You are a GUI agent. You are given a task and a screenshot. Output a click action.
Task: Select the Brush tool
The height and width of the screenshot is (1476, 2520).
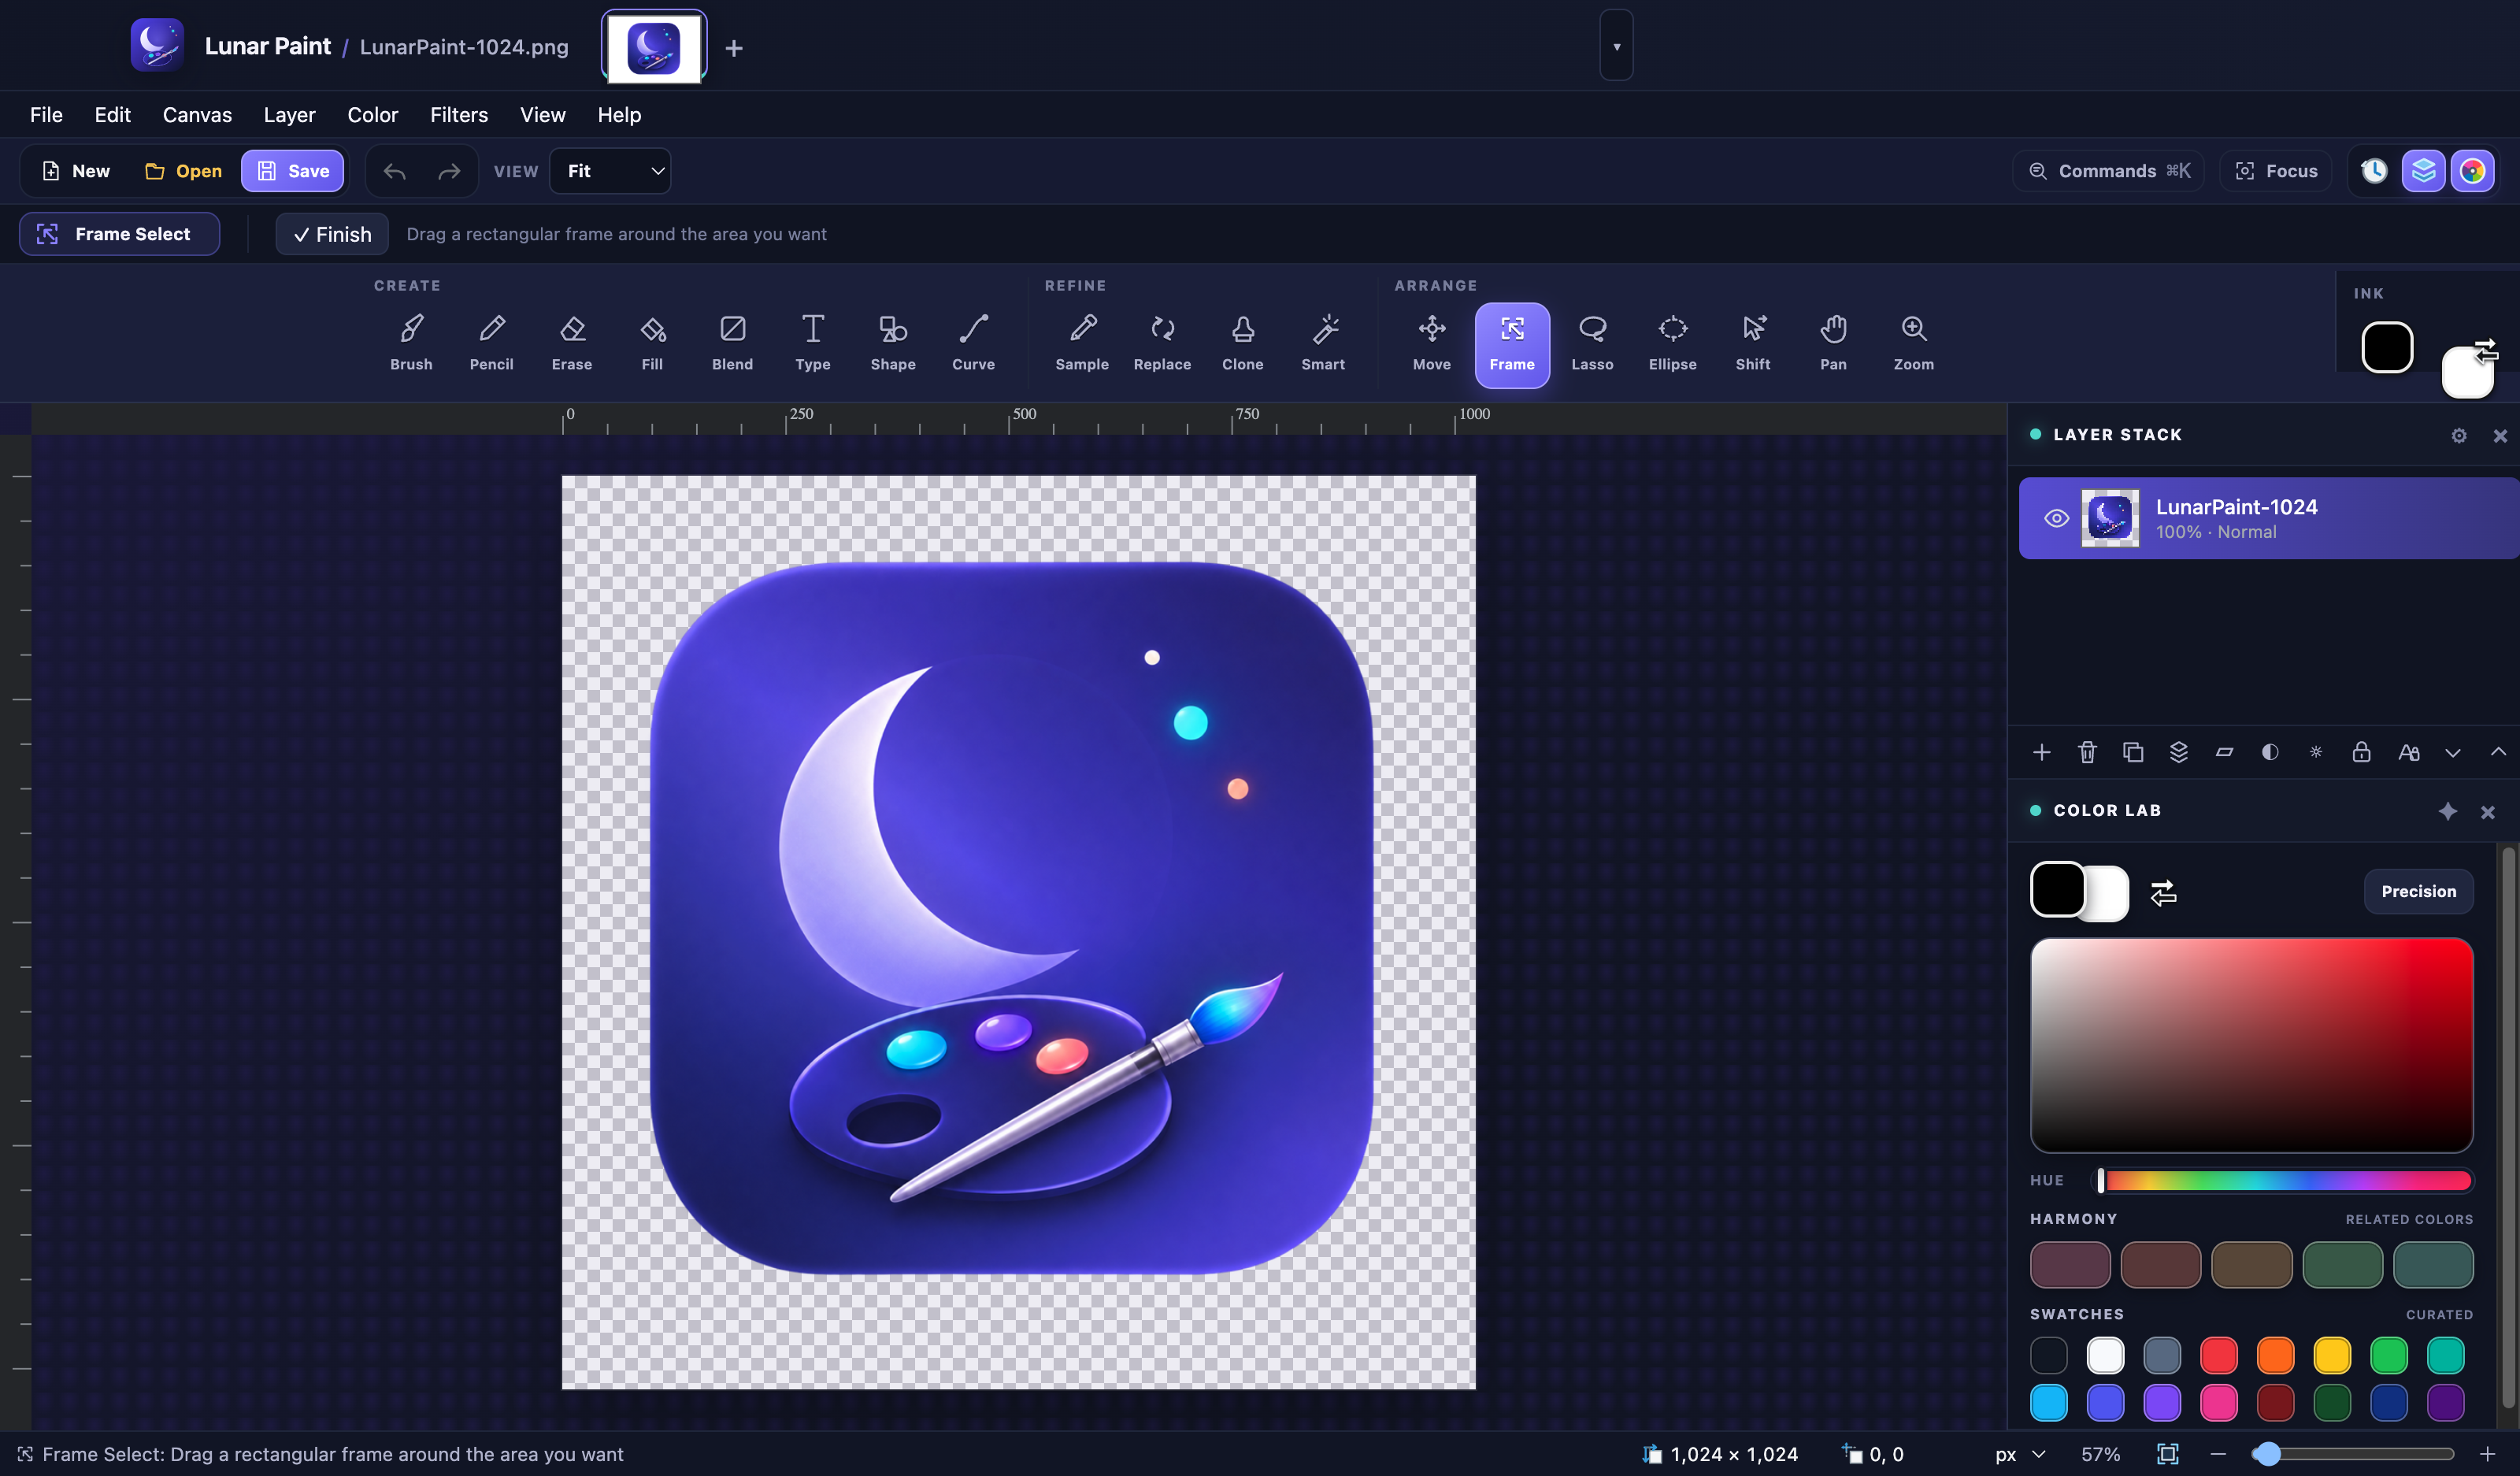[x=411, y=344]
